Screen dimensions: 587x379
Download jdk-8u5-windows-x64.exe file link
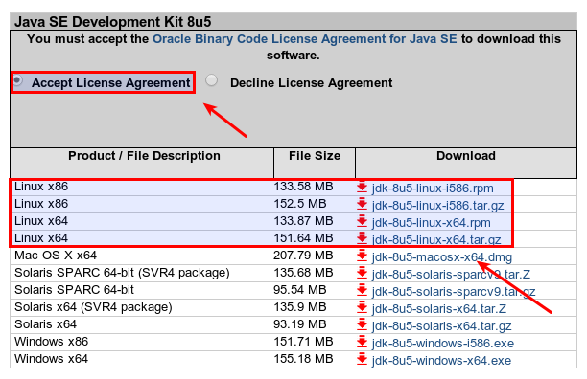441,360
